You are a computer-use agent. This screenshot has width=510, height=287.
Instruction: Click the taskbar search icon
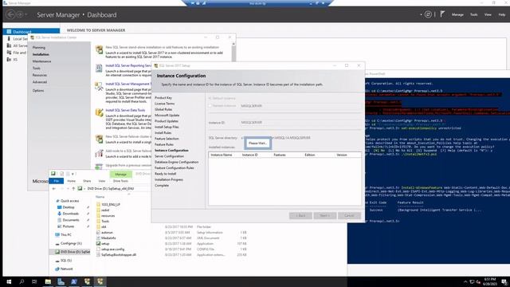click(x=22, y=281)
